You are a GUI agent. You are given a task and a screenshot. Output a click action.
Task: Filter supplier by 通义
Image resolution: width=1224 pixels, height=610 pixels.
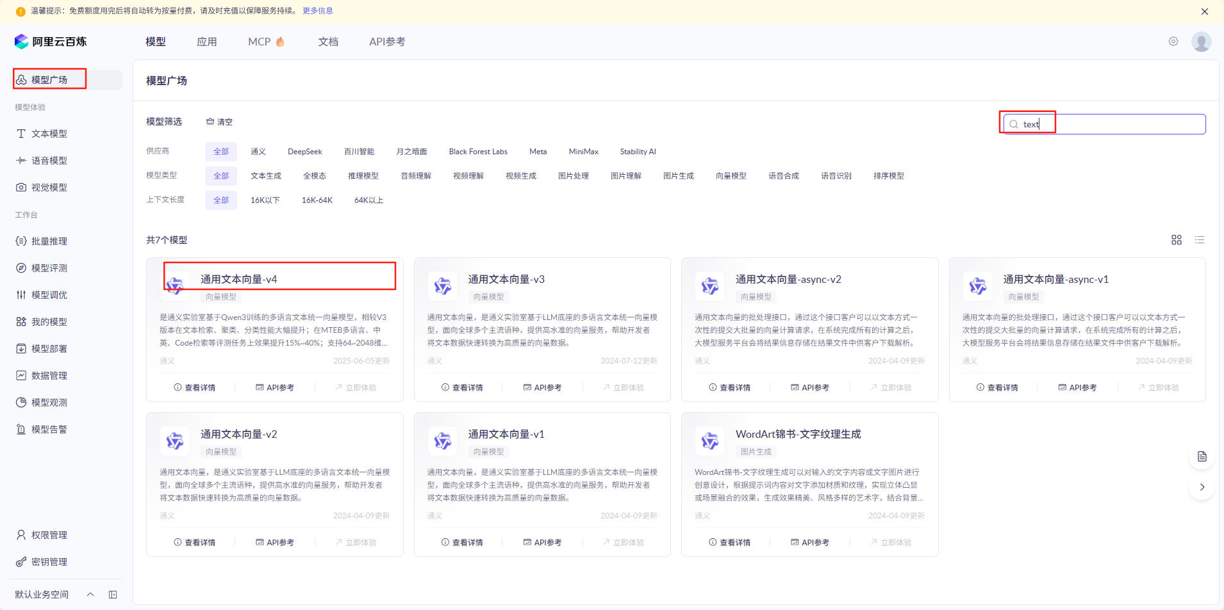258,152
